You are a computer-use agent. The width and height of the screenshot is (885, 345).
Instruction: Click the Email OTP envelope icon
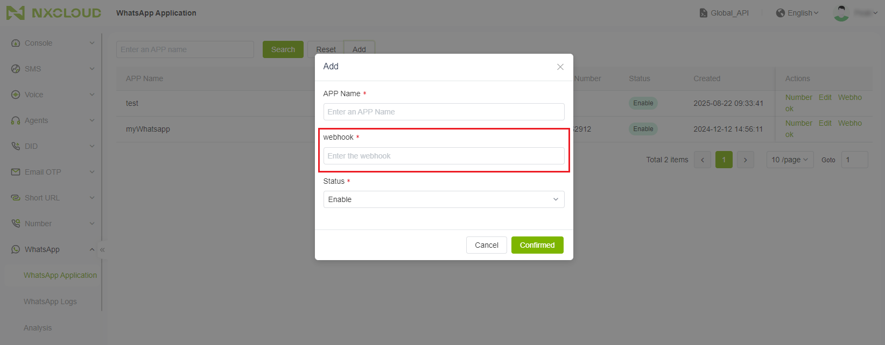[16, 172]
